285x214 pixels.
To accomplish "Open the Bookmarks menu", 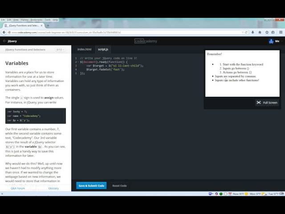I will point(37,20).
